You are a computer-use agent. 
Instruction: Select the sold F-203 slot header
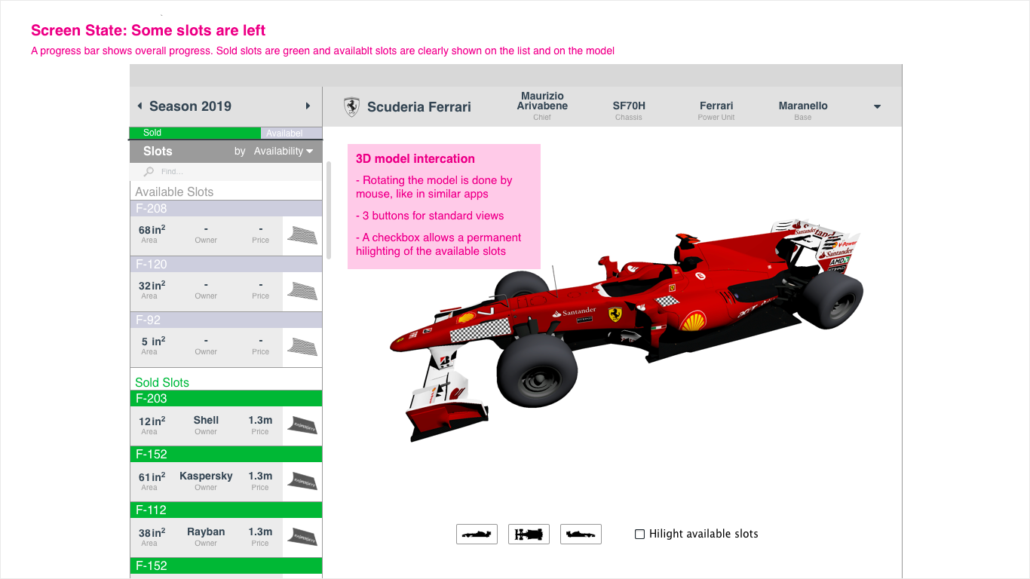(226, 398)
